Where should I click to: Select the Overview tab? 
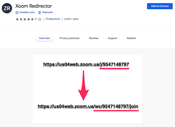(x=44, y=38)
